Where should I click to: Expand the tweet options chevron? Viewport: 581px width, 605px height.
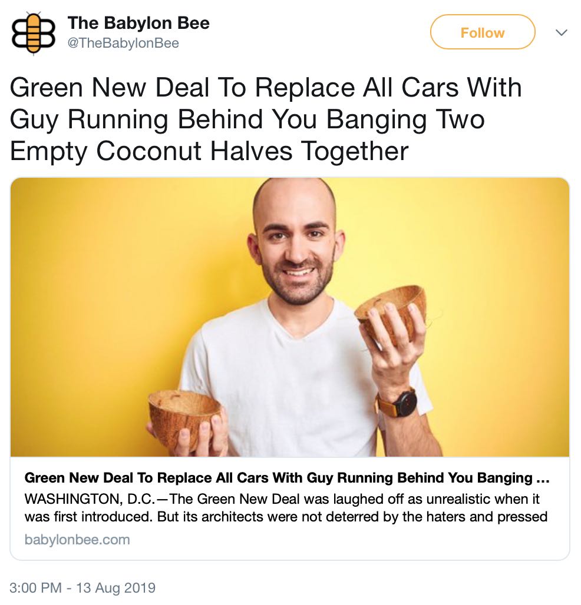[562, 32]
